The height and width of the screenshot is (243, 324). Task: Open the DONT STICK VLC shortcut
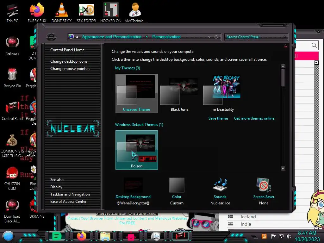pos(62,13)
